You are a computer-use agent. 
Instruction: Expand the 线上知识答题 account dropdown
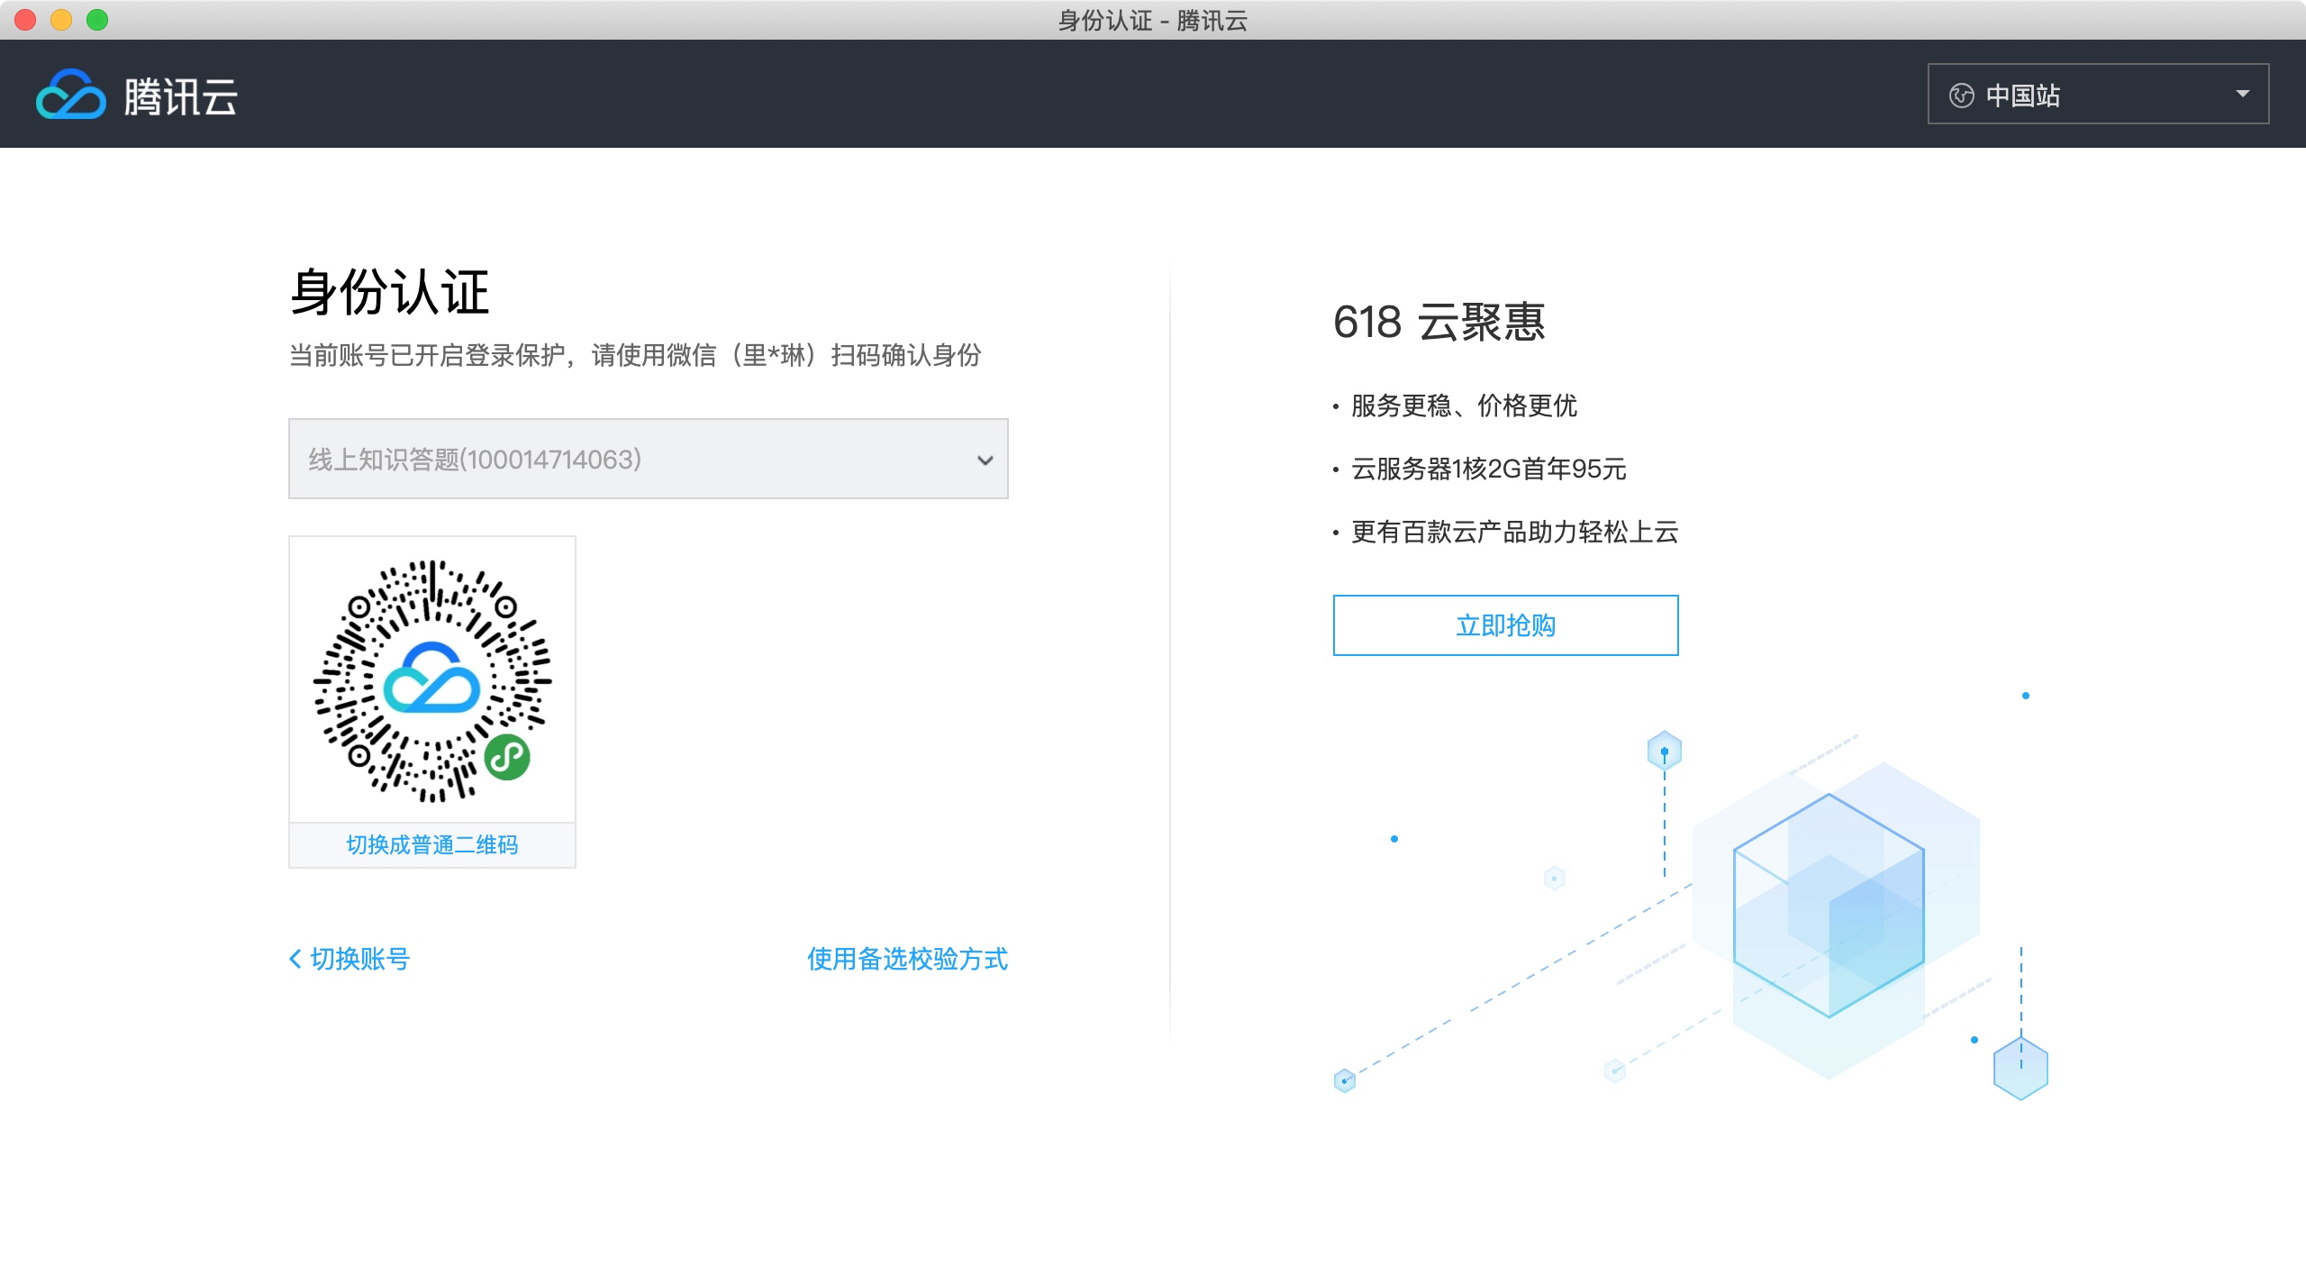click(647, 459)
